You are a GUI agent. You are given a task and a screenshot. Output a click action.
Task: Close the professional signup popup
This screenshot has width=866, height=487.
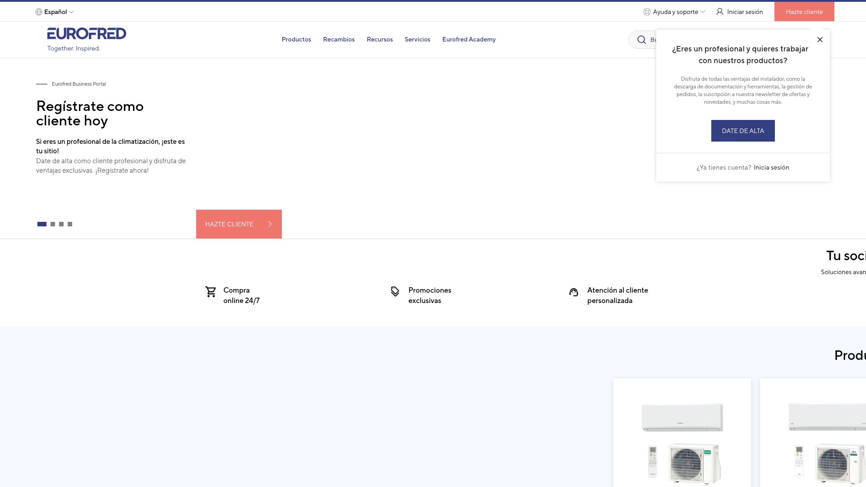[820, 40]
